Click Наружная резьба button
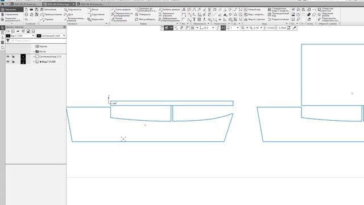 point(325,14)
